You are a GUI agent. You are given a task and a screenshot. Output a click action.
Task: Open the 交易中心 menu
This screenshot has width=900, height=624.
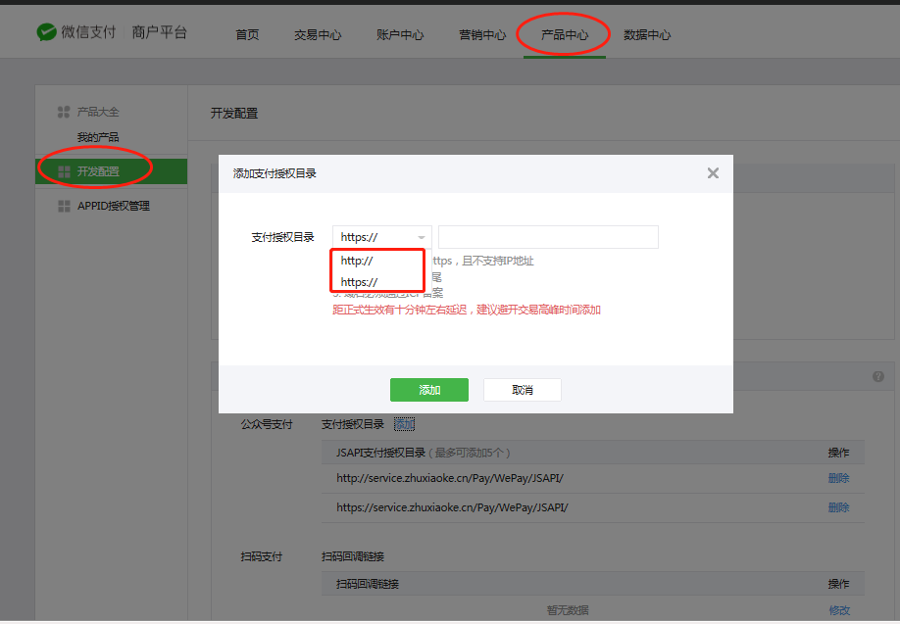[x=317, y=33]
